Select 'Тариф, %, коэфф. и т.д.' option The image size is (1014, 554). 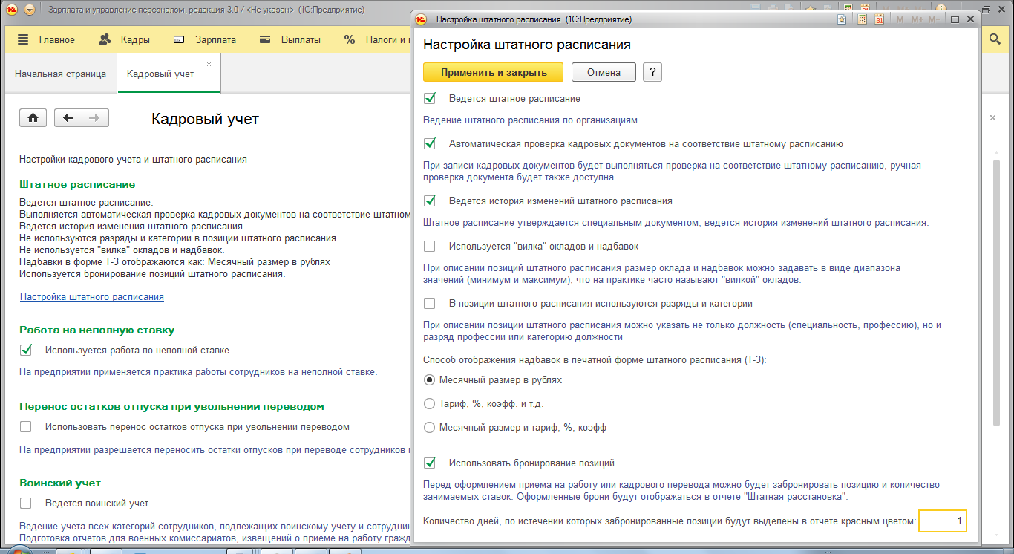[429, 403]
